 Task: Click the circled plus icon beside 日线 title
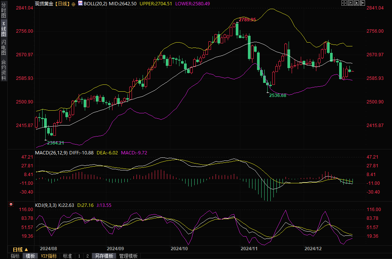pos(73,4)
